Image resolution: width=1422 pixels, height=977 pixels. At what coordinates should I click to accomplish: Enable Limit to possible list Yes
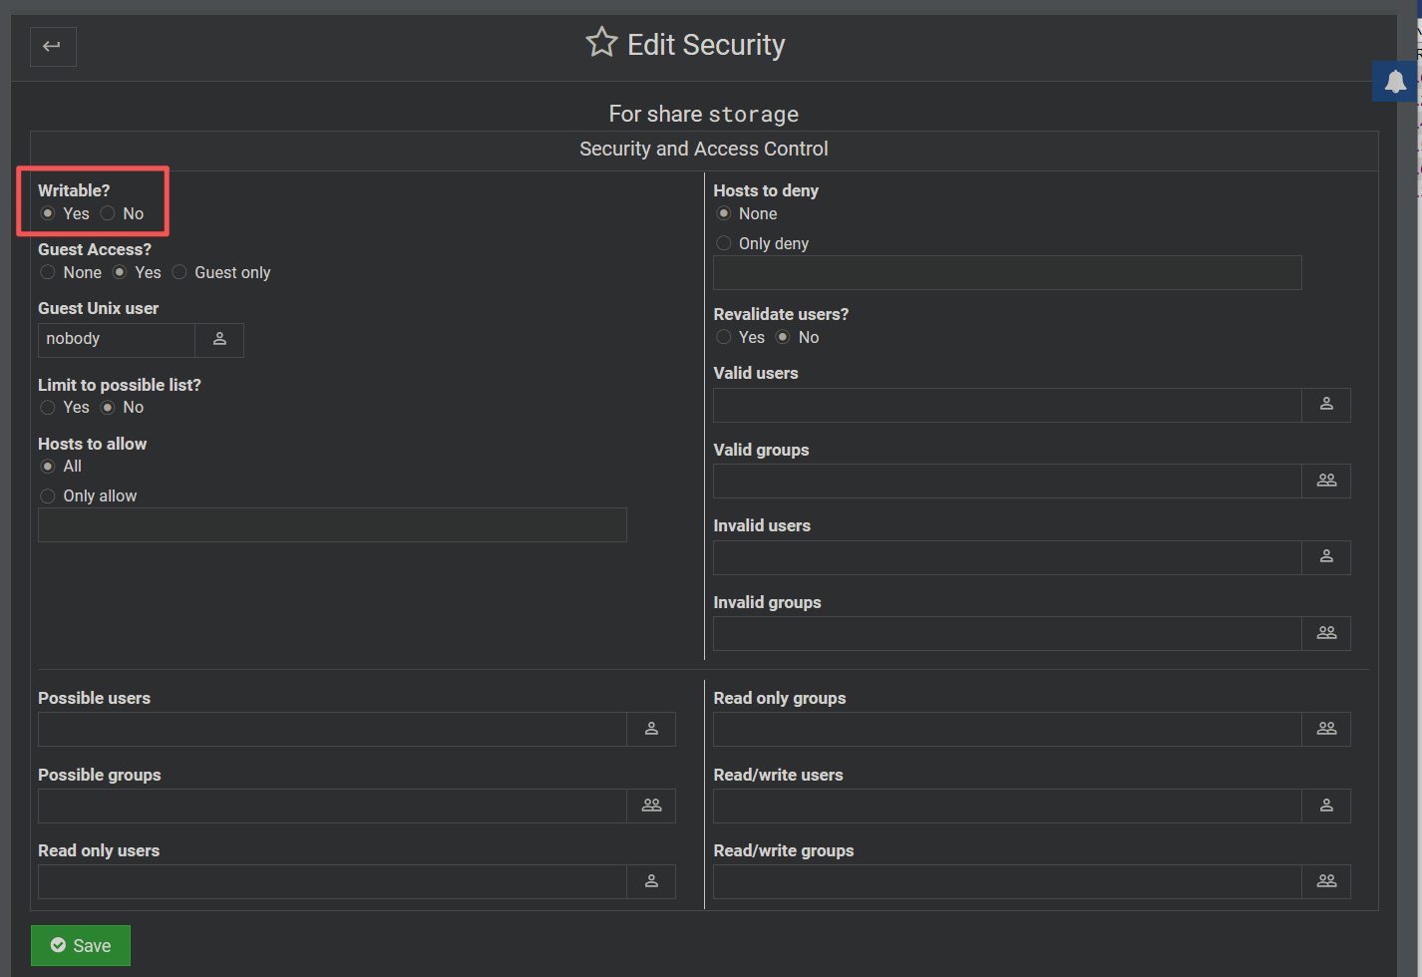[x=48, y=407]
